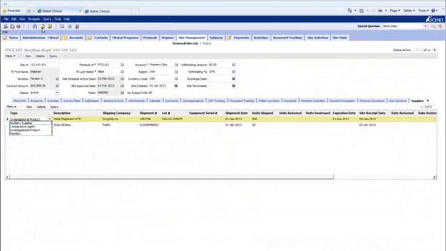The image size is (446, 251).
Task: Click the horizontal scrollbar thumb under the list
Action: tap(171, 176)
